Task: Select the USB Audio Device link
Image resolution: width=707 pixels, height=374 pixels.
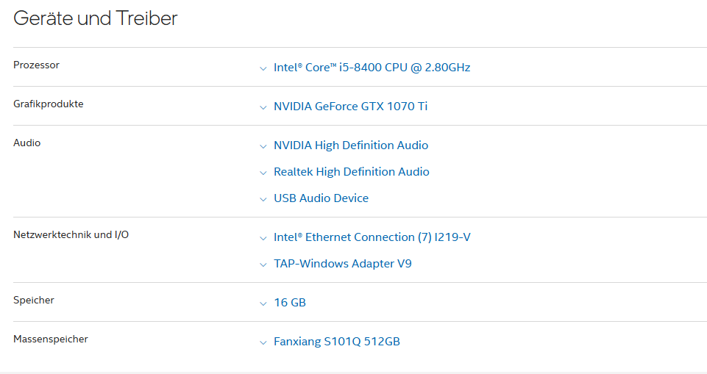Action: click(321, 198)
